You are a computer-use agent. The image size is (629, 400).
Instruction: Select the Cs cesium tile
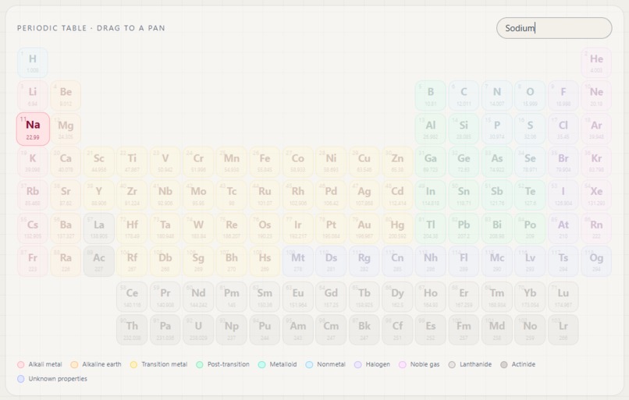33,228
